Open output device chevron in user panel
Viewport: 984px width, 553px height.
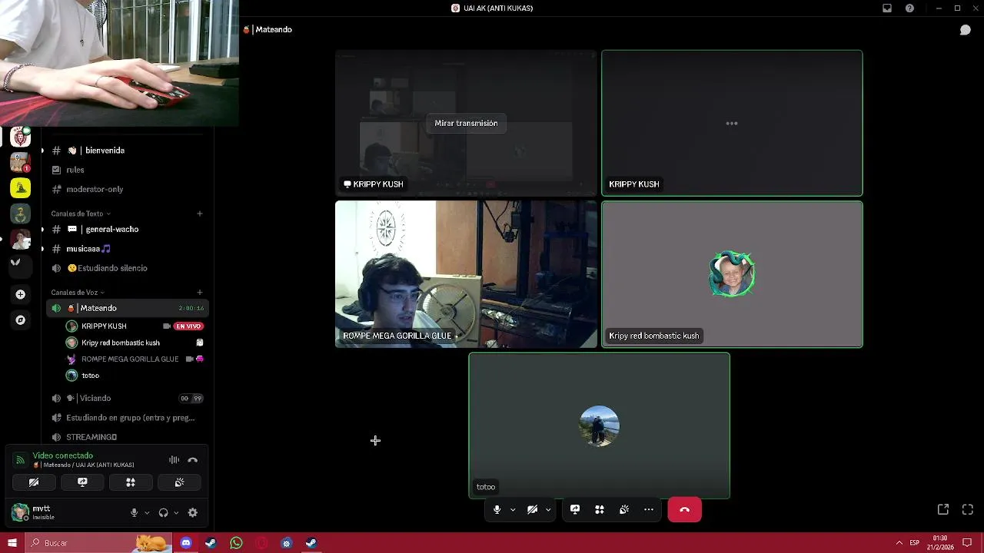(176, 513)
